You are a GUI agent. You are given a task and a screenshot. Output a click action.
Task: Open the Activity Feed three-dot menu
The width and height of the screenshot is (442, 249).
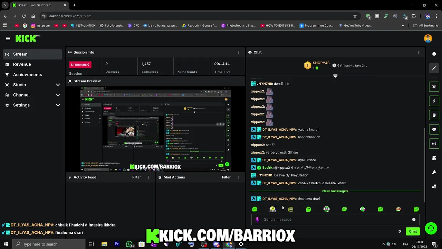149,177
